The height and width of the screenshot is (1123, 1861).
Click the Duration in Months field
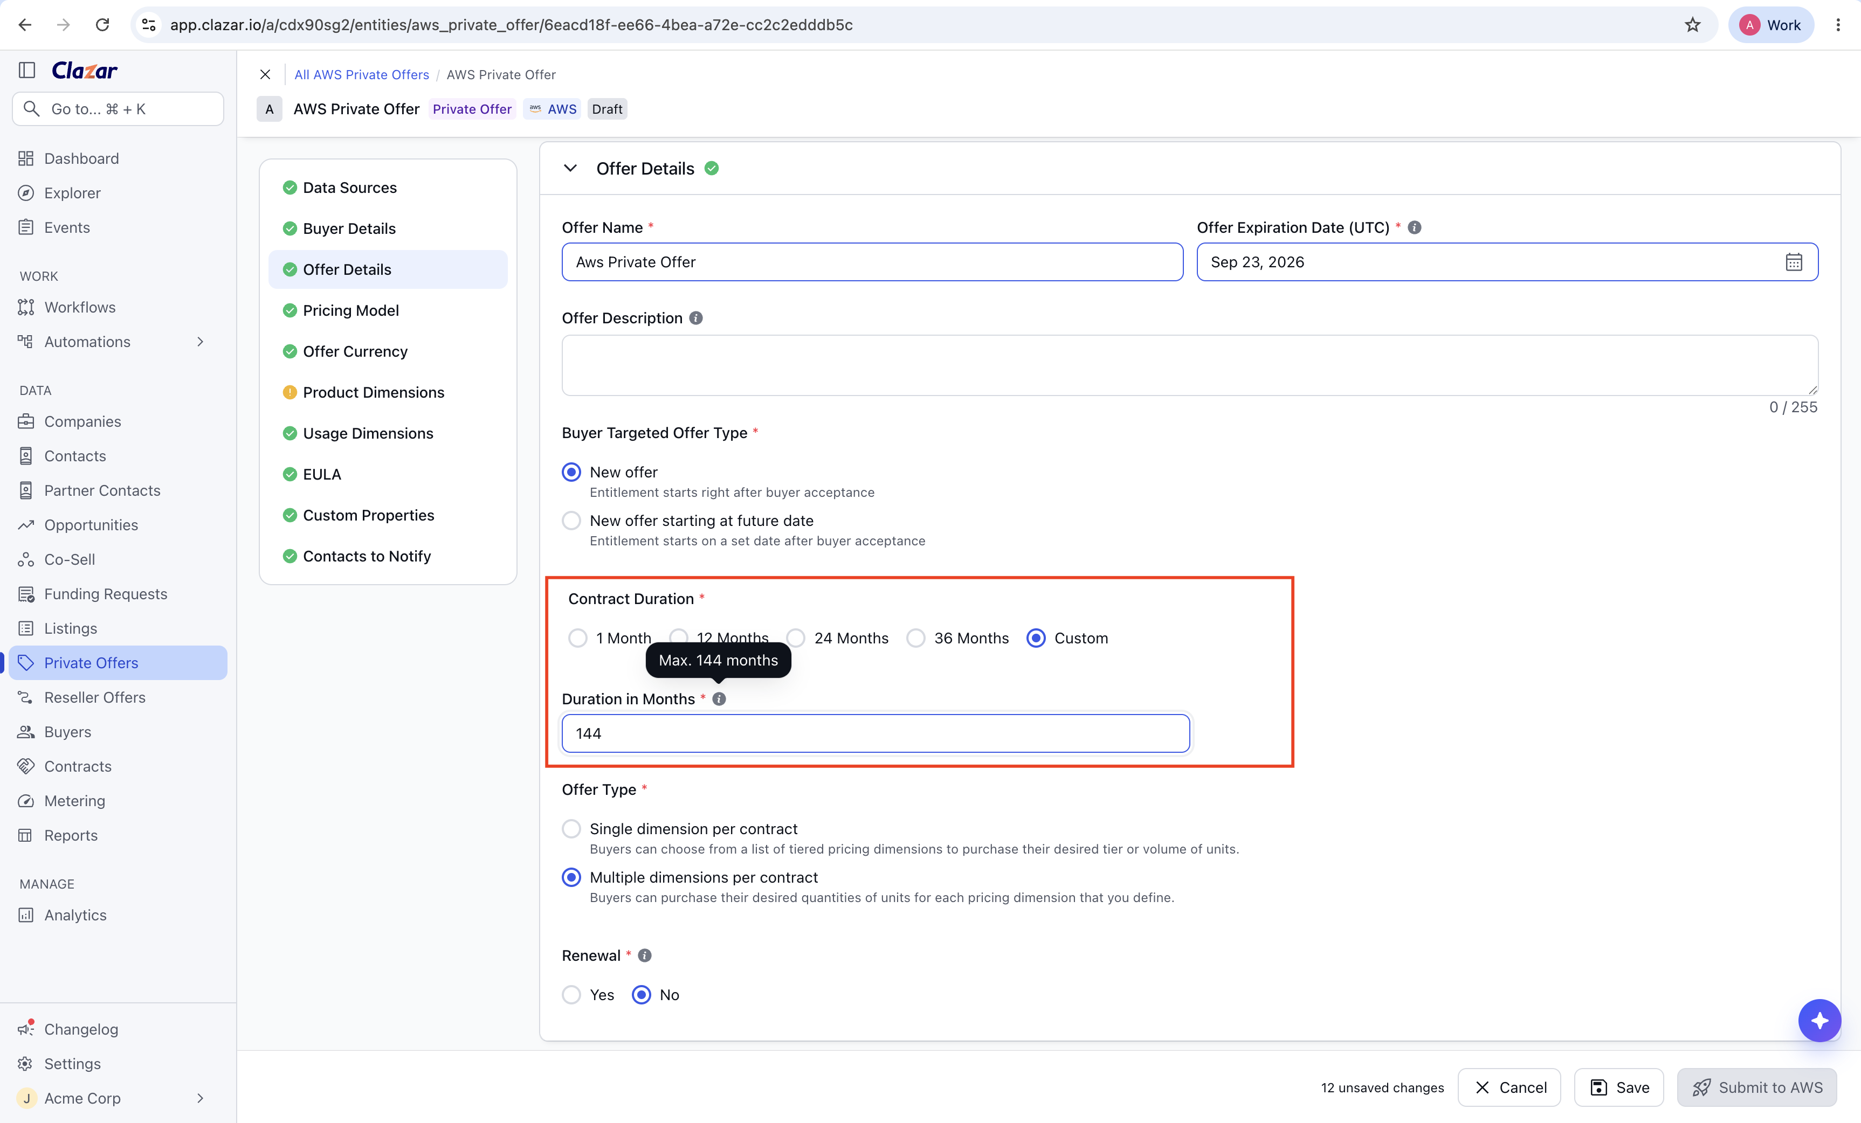pyautogui.click(x=876, y=733)
